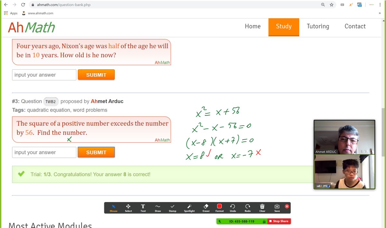
Task: Open the Apps bookmarks shortcut
Action: click(x=11, y=13)
